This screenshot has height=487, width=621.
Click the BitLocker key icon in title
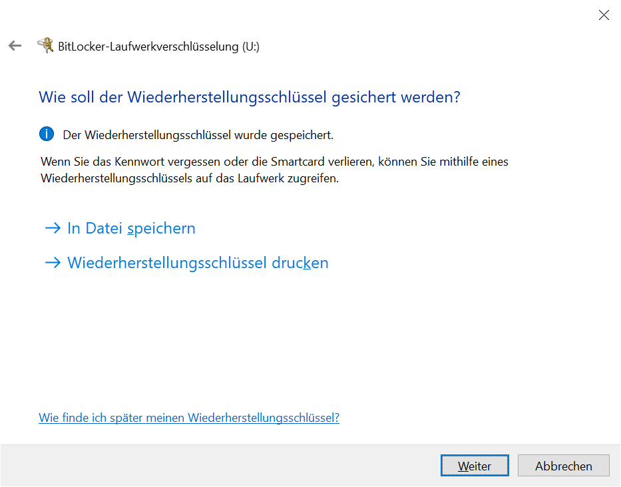45,45
